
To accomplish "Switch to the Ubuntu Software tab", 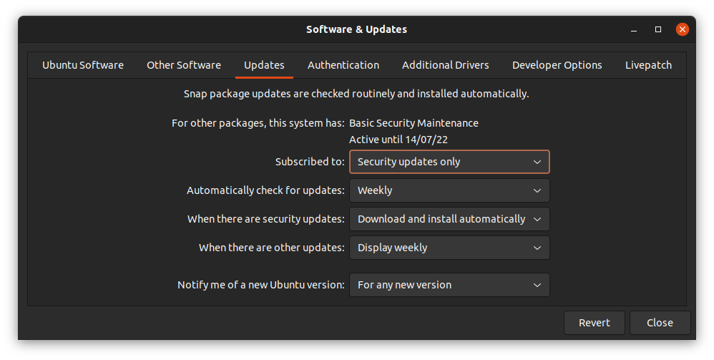I will tap(83, 65).
